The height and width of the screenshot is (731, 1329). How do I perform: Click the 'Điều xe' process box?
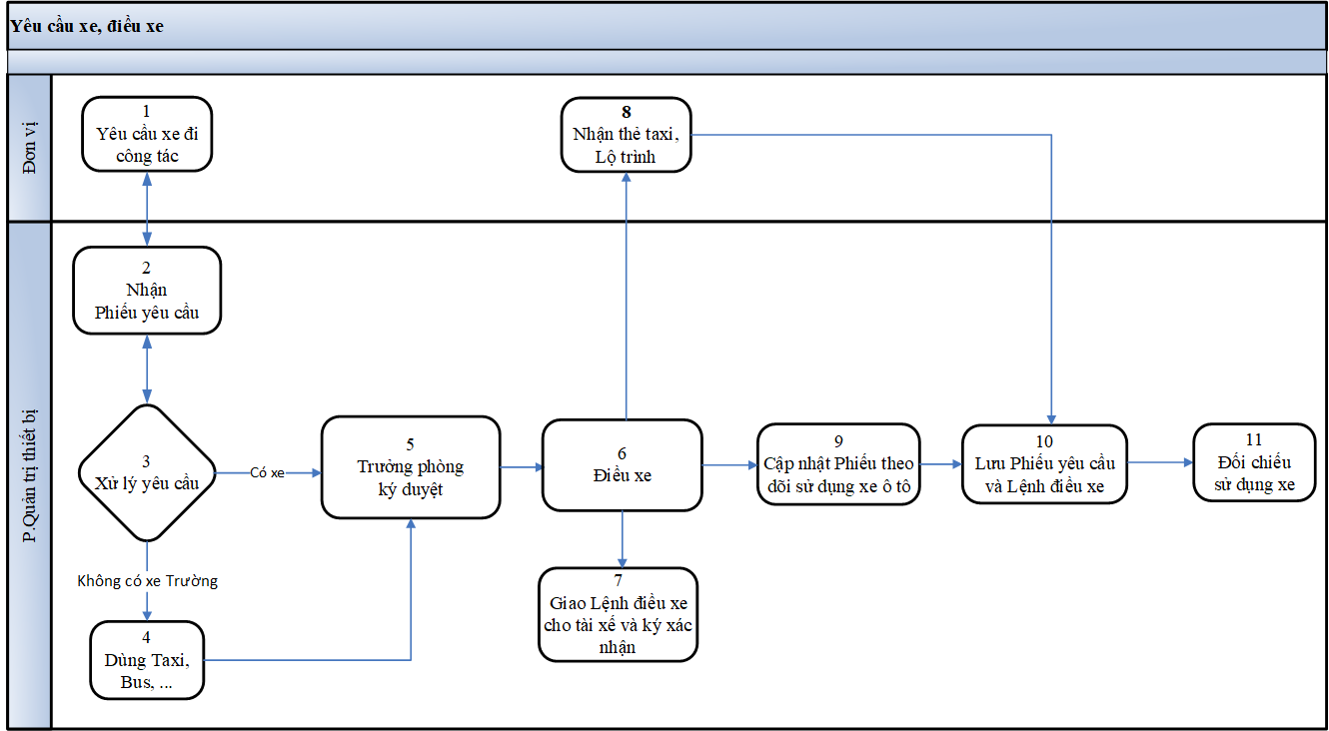[621, 465]
